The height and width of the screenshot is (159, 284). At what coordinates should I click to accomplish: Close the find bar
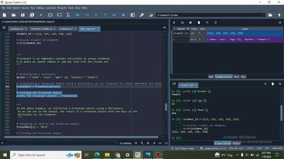(x=2, y=143)
